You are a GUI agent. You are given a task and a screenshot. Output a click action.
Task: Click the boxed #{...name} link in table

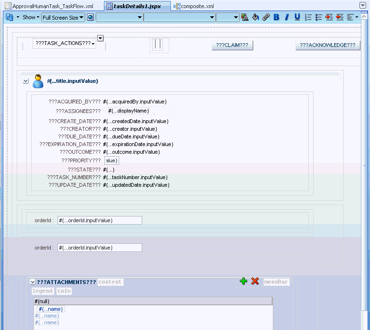(51, 309)
